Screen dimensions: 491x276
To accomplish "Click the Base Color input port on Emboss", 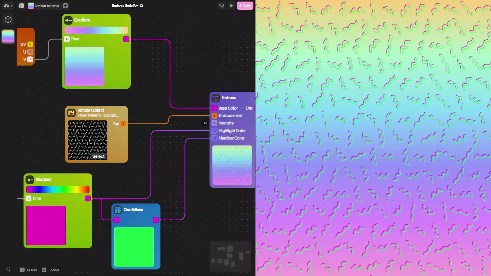I will [214, 108].
